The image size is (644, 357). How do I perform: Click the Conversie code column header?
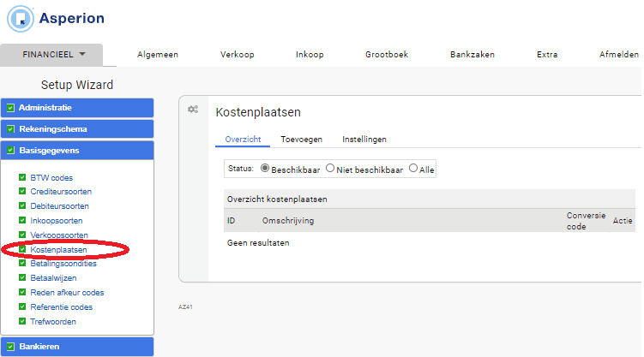tap(586, 221)
